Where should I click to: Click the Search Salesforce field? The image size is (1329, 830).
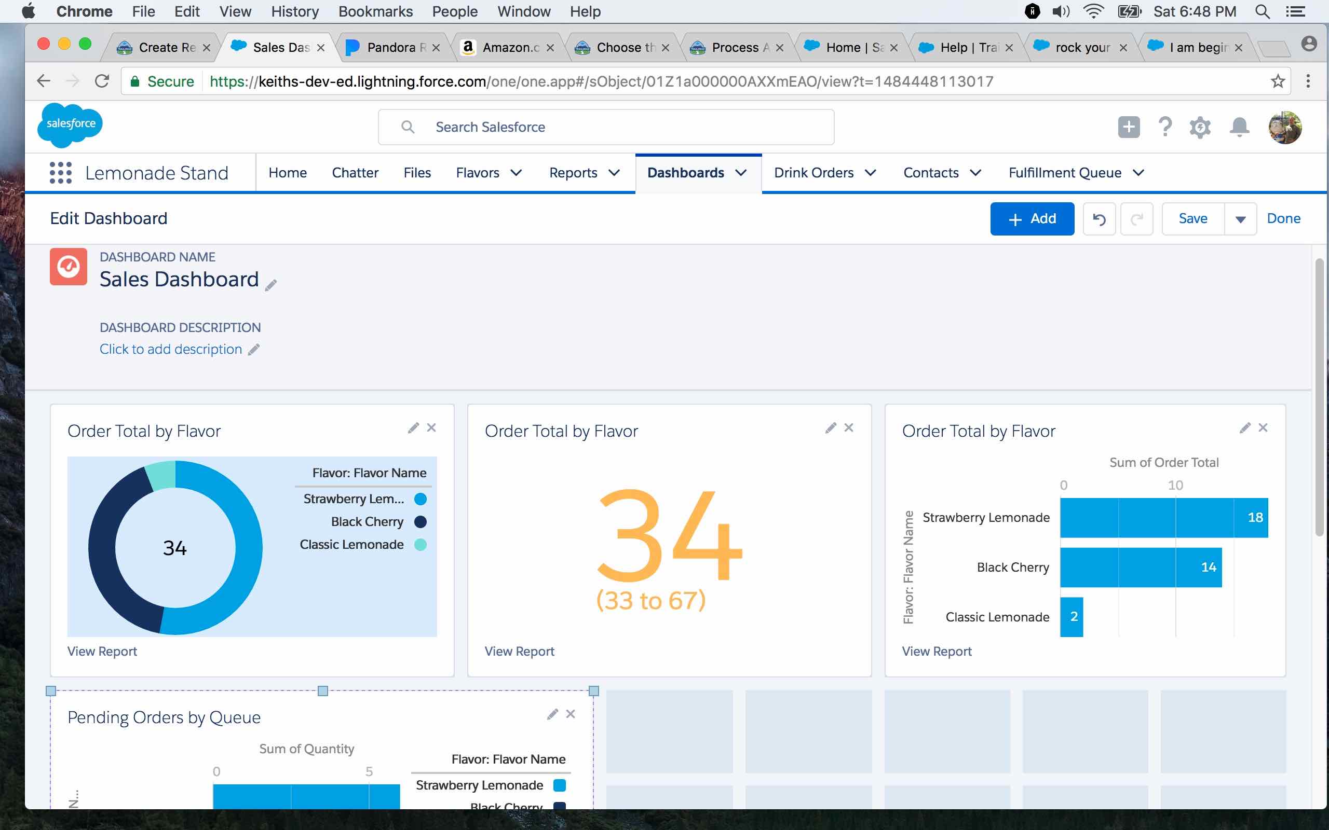pyautogui.click(x=606, y=128)
